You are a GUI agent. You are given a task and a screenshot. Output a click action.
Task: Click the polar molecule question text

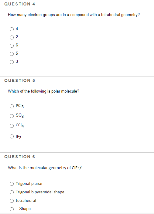(x=43, y=91)
